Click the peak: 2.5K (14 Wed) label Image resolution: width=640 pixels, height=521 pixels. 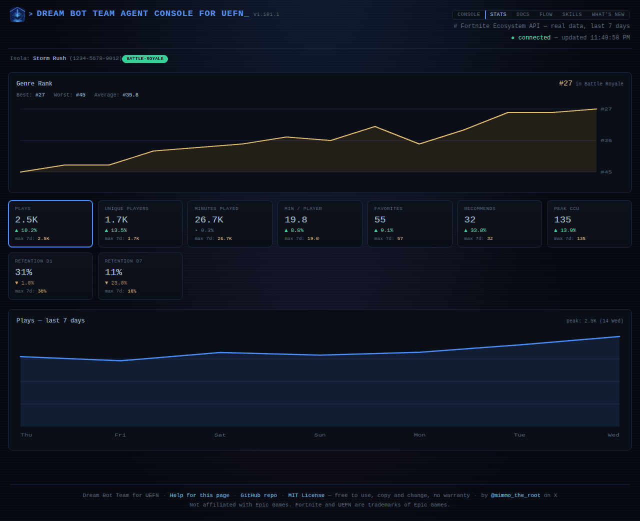[x=595, y=321]
